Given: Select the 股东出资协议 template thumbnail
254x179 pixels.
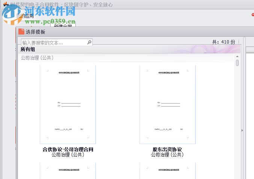Looking at the screenshot, I should (168, 104).
